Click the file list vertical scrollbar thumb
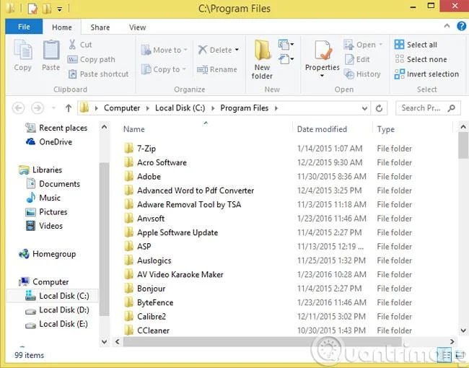 (x=463, y=146)
